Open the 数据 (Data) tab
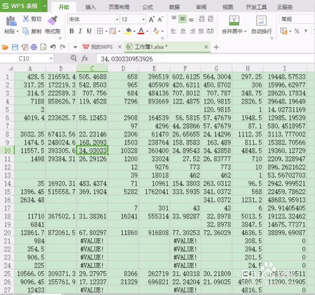Screen dimensions: 315x295 tap(175, 7)
